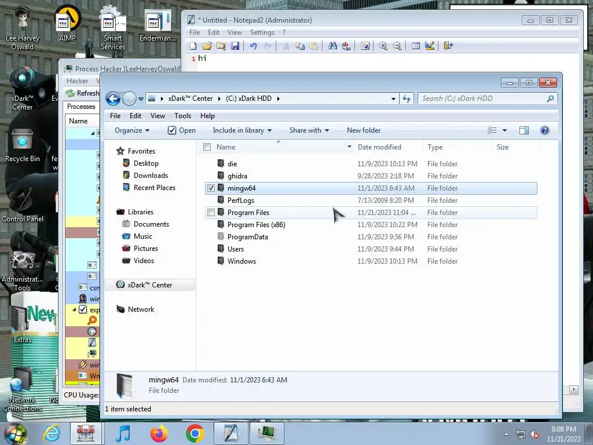This screenshot has height=445, width=593.
Task: Toggle the select-all checkbox by Name header
Action: click(x=207, y=147)
